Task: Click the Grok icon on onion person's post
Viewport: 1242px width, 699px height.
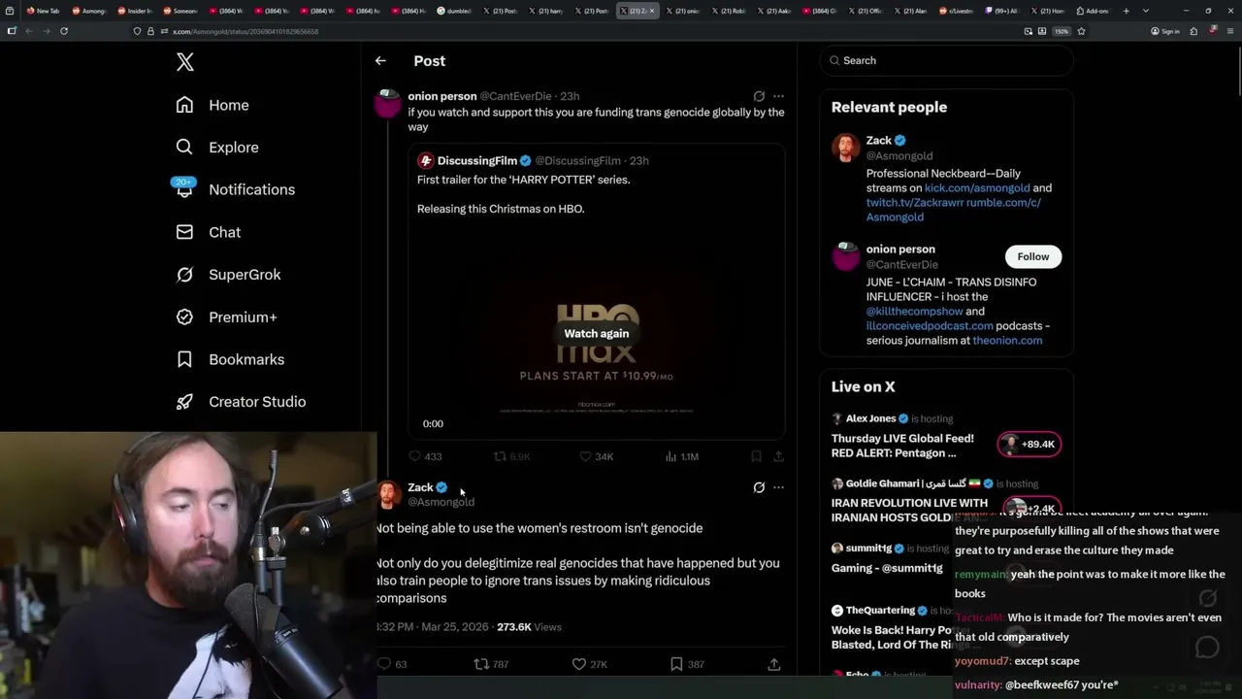Action: tap(759, 96)
